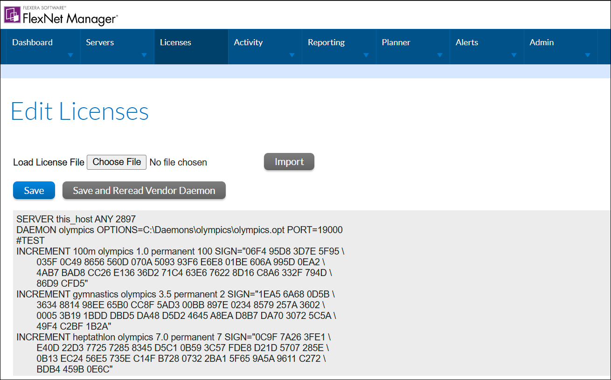The image size is (611, 380).
Task: Click the DAEMON olympics OPTIONS line
Action: tap(180, 230)
